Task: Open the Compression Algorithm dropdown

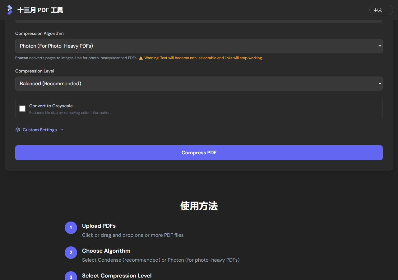Action: coord(199,46)
